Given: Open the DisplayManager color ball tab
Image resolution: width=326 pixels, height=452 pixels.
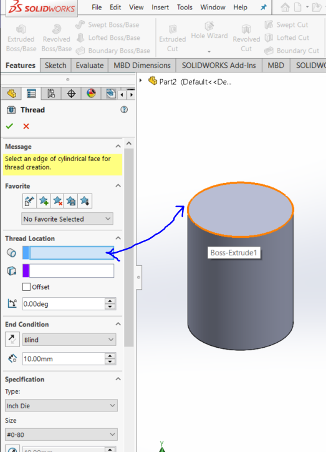Looking at the screenshot, I should click(91, 94).
